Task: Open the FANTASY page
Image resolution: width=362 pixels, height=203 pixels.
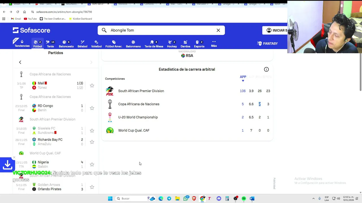Action: tap(268, 43)
